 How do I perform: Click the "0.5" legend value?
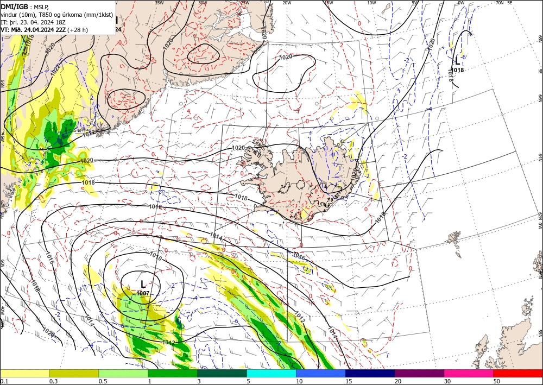pos(103,381)
